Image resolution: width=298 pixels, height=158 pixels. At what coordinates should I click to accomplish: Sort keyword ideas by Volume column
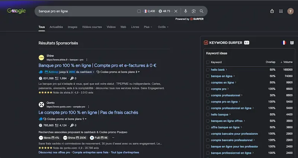286,62
